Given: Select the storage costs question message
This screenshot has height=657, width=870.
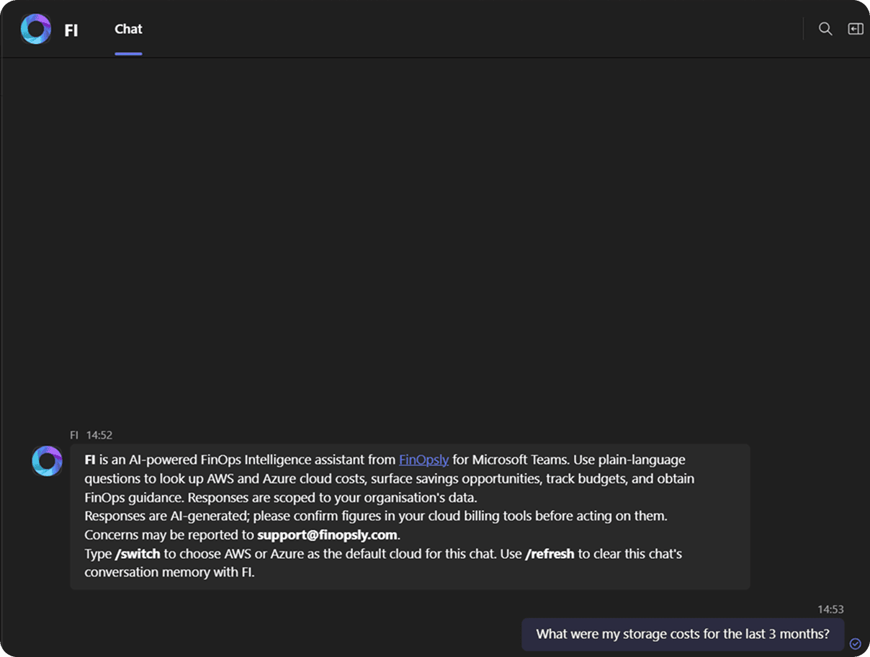Looking at the screenshot, I should click(683, 634).
